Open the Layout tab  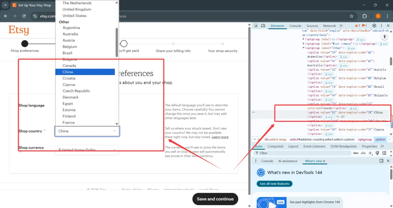pyautogui.click(x=293, y=146)
